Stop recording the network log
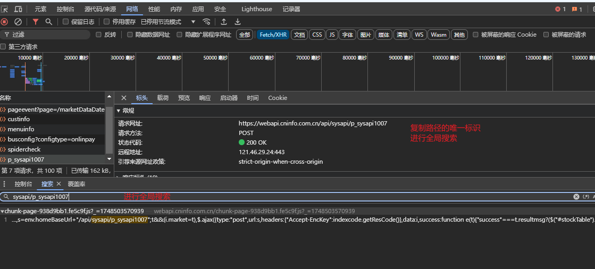This screenshot has height=269, width=595. pyautogui.click(x=4, y=22)
